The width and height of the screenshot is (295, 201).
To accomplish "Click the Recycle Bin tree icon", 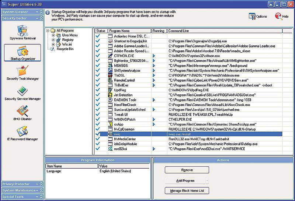I will pos(53,49).
